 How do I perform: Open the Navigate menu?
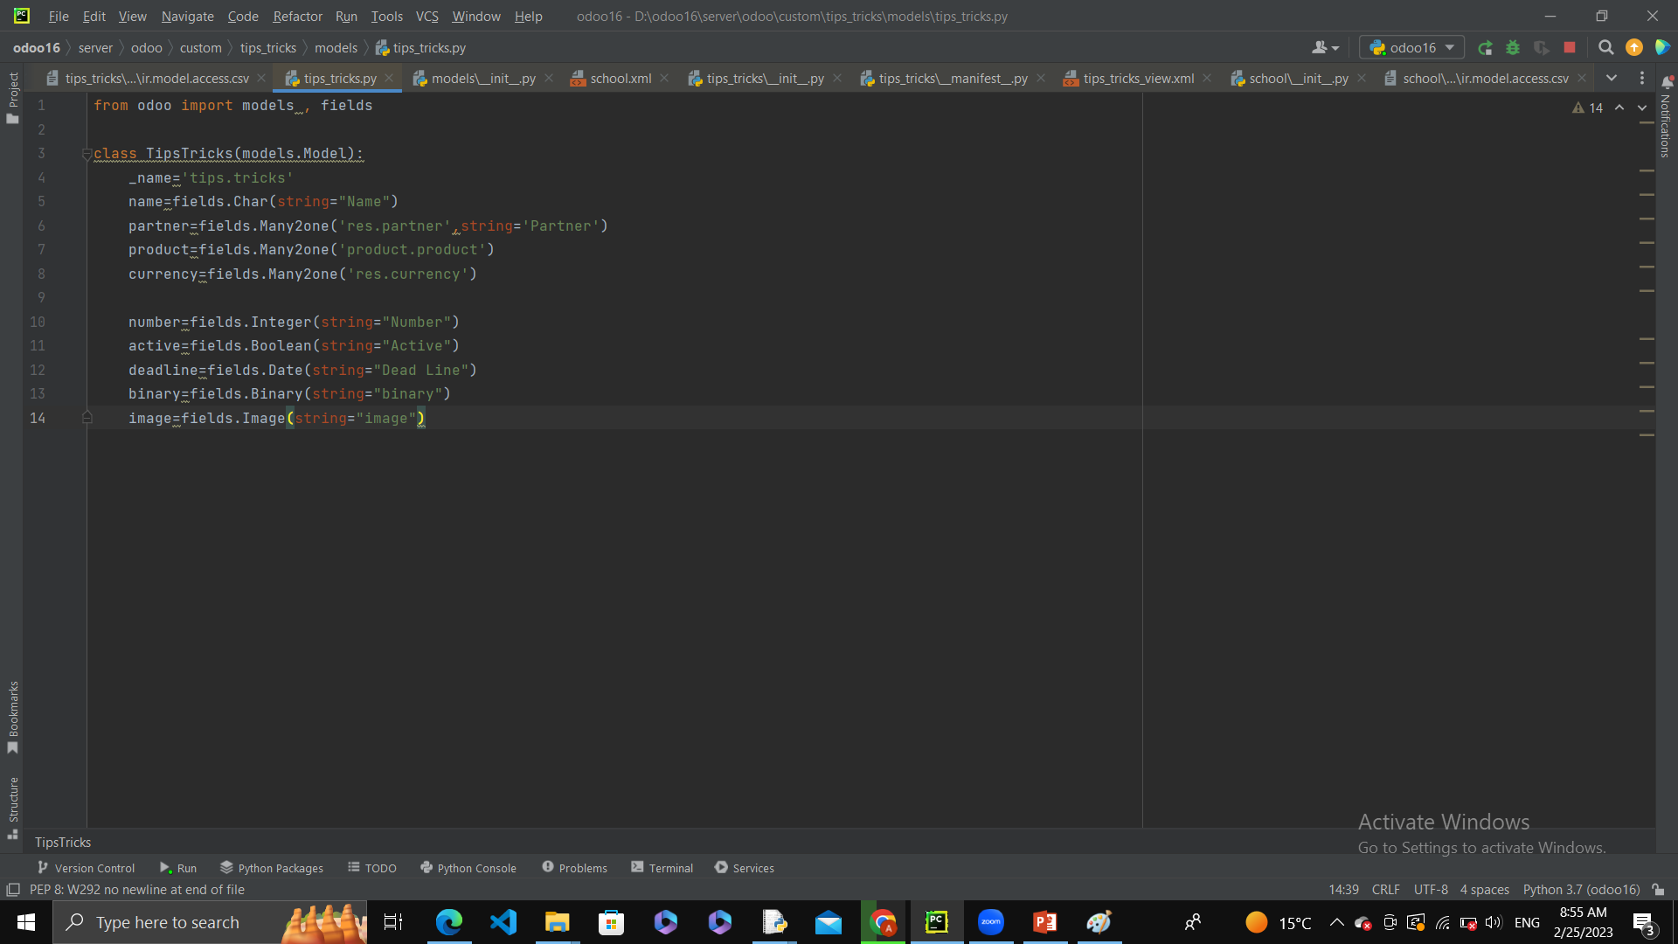pyautogui.click(x=187, y=17)
